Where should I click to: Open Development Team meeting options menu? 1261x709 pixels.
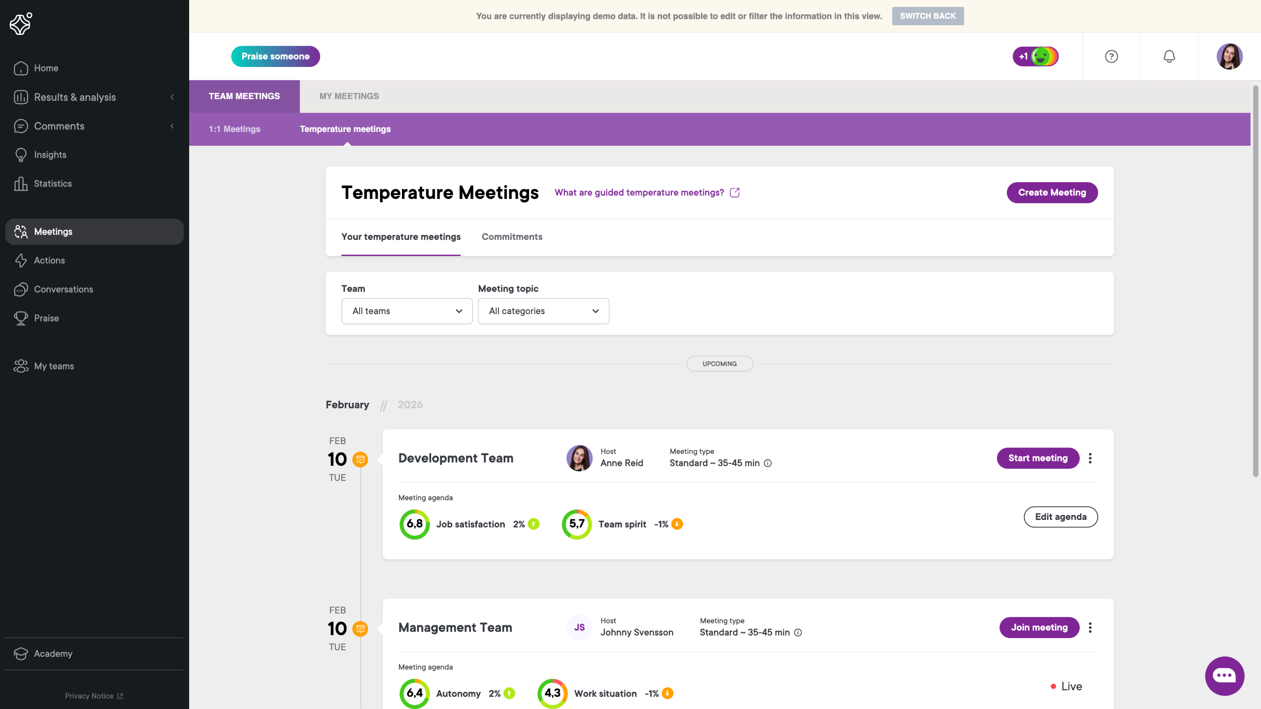pyautogui.click(x=1090, y=458)
